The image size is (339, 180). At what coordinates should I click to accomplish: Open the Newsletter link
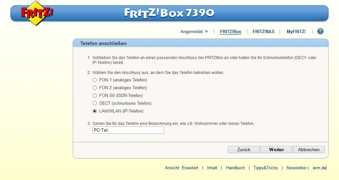pos(296,168)
